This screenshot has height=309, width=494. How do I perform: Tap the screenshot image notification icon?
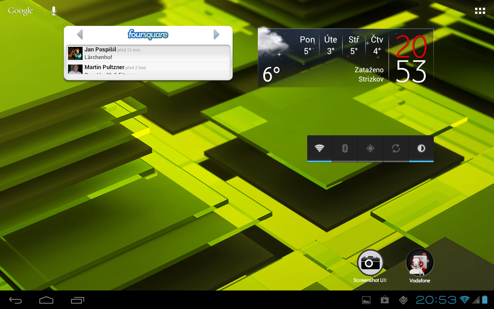tap(366, 300)
